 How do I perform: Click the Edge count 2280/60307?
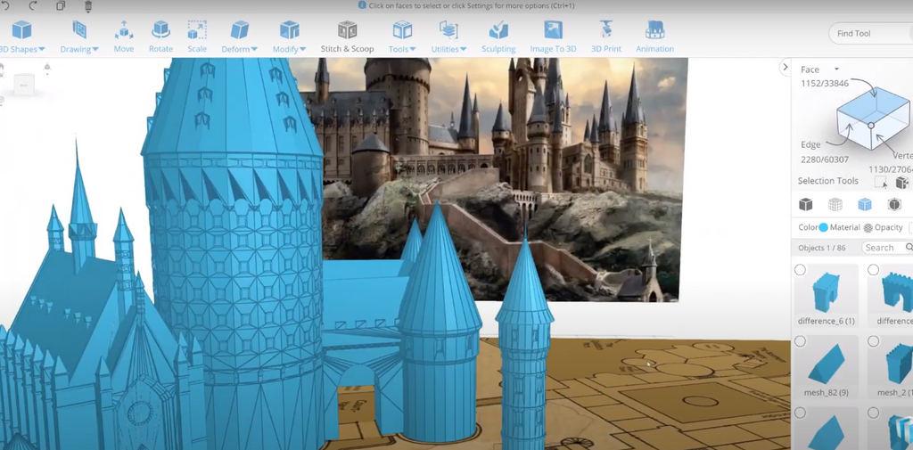[825, 160]
